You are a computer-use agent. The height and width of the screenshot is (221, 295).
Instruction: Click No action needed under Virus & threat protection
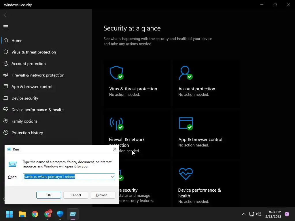click(x=124, y=94)
